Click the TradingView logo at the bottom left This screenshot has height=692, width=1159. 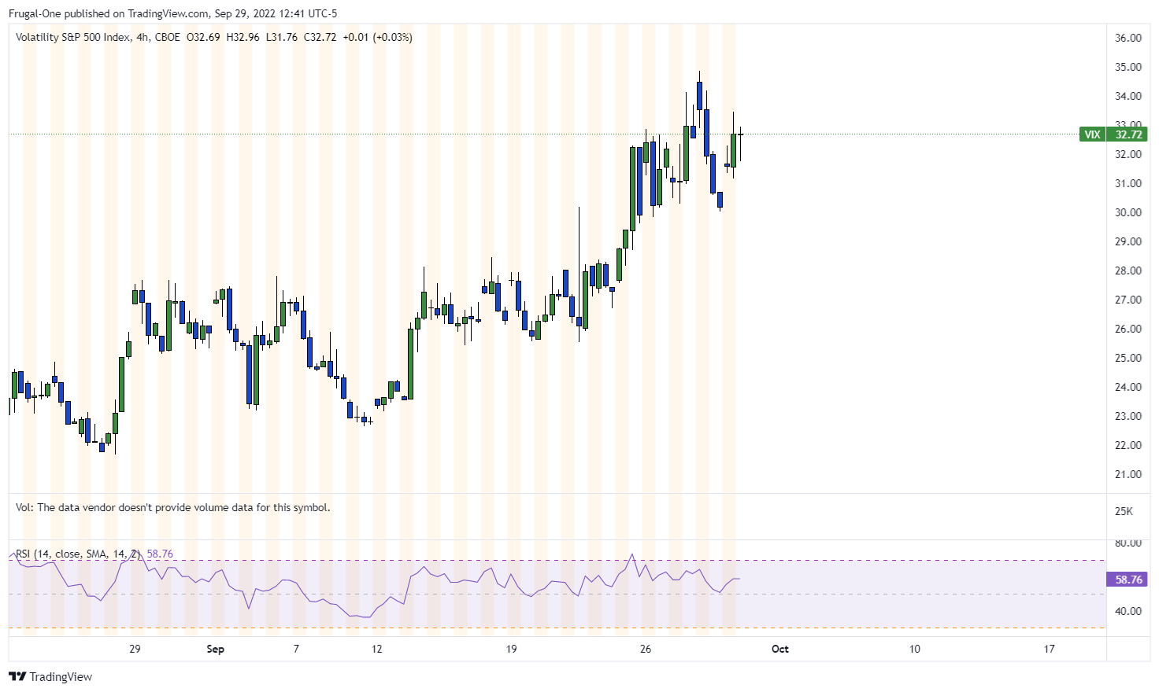pyautogui.click(x=50, y=677)
